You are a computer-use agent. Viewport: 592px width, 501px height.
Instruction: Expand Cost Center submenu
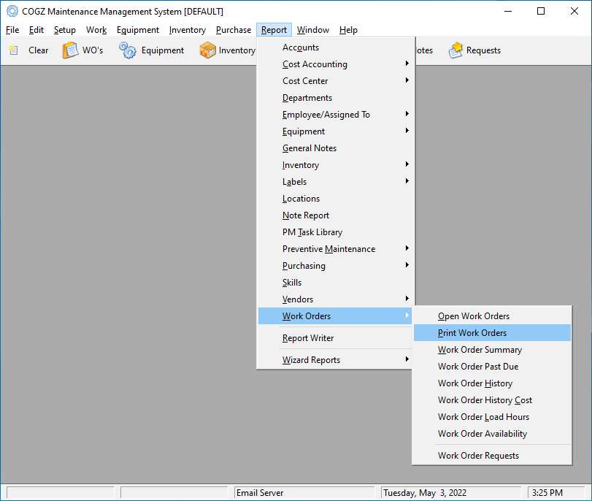pyautogui.click(x=336, y=81)
